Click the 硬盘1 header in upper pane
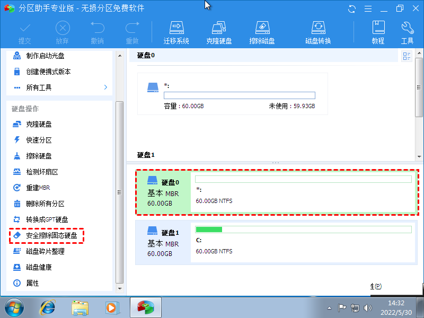This screenshot has width=424, height=318. click(x=146, y=155)
